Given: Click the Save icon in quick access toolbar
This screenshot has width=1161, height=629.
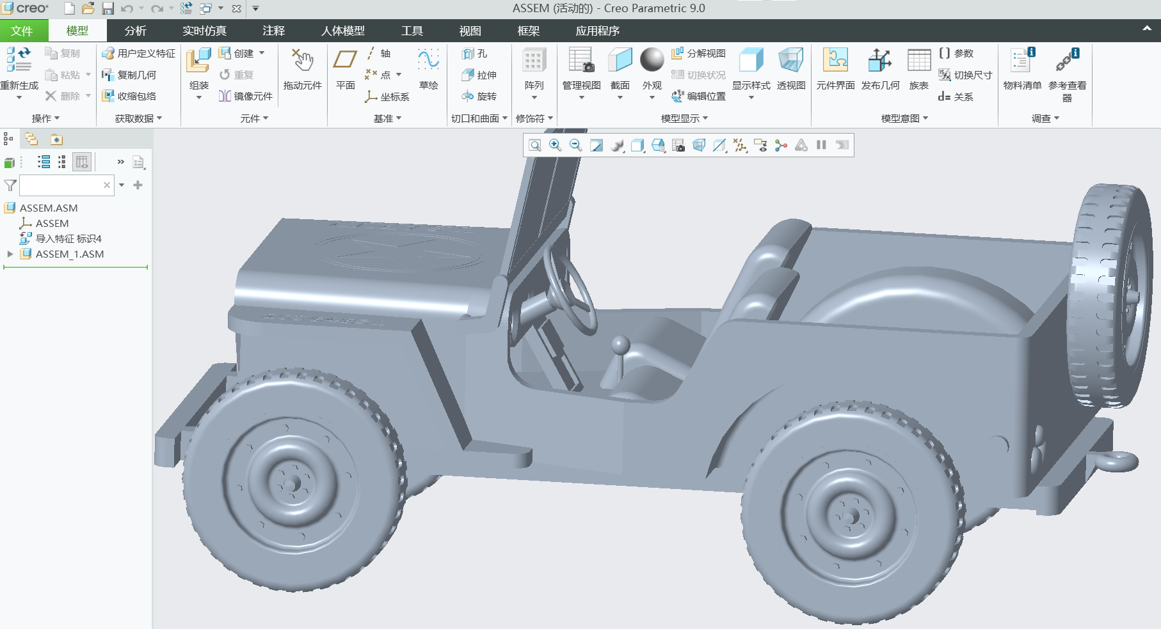Looking at the screenshot, I should [x=108, y=8].
